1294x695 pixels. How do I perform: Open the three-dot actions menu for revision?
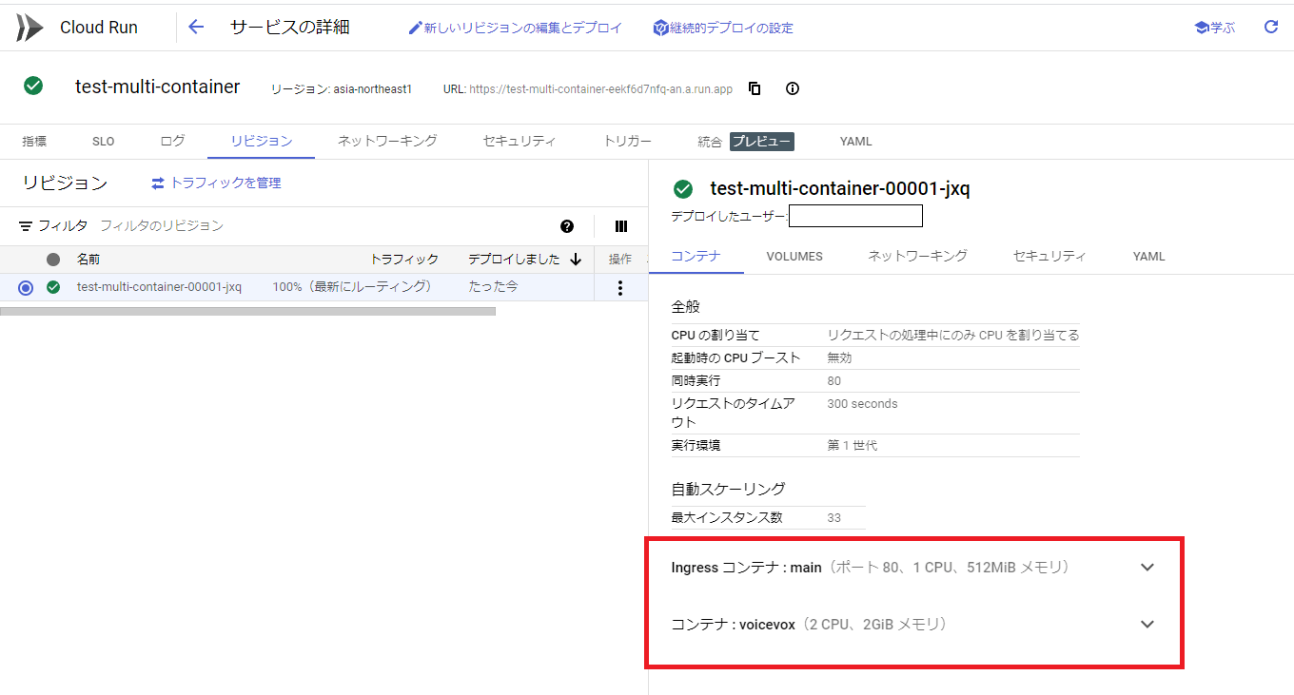620,287
